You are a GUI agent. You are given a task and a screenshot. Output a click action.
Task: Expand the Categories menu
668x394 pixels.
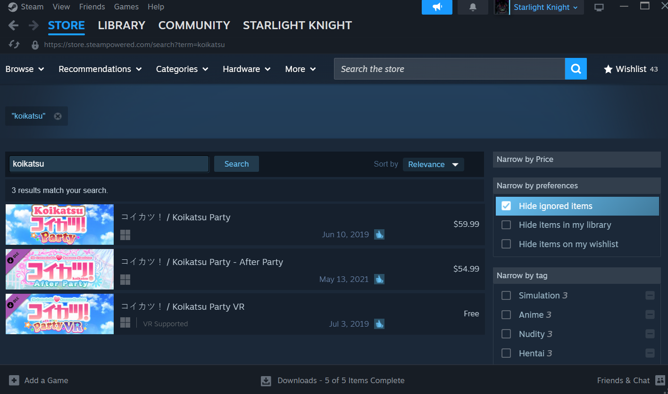pyautogui.click(x=183, y=69)
